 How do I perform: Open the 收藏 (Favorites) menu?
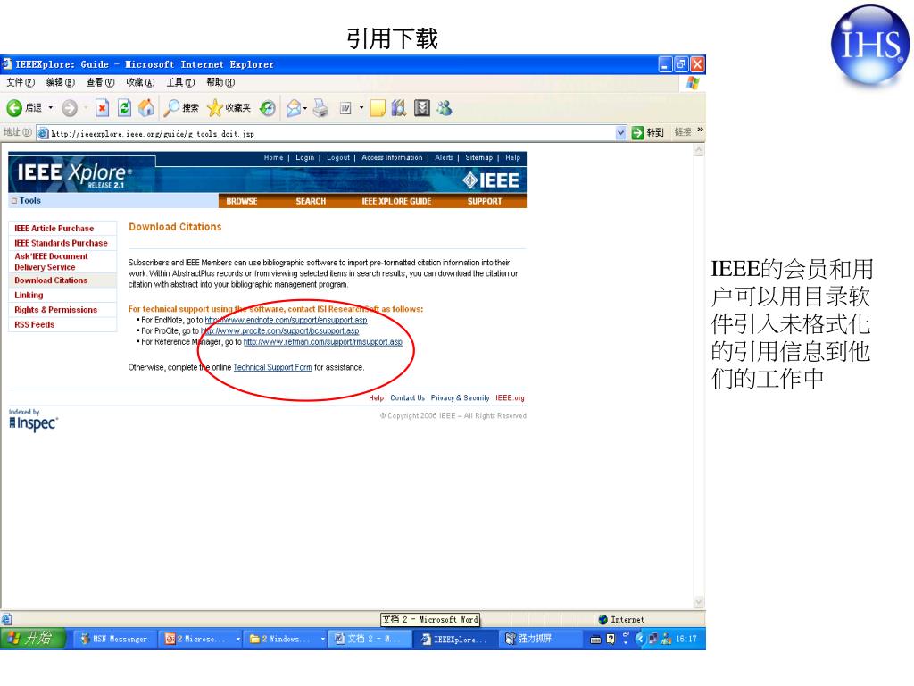point(140,82)
